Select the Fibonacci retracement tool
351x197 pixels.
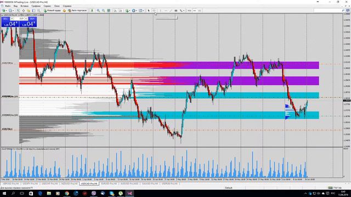(x=181, y=10)
